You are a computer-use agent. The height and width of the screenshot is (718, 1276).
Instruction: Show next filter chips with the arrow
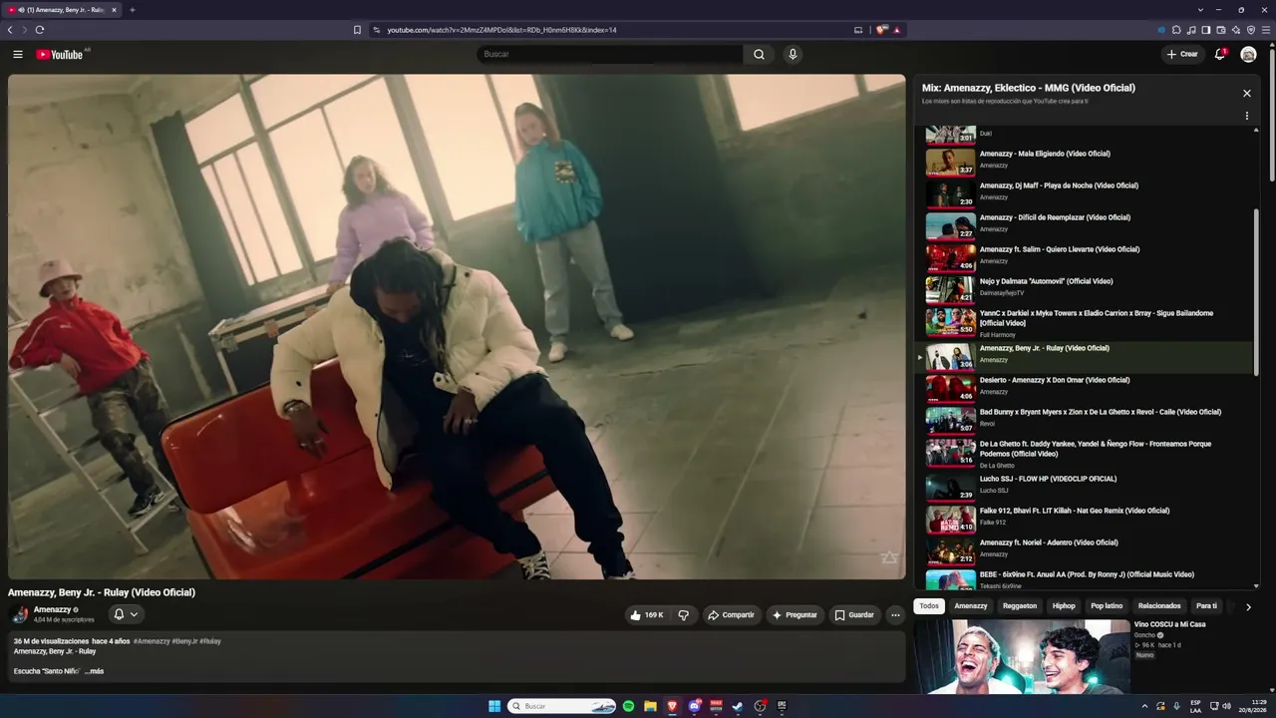[1248, 606]
